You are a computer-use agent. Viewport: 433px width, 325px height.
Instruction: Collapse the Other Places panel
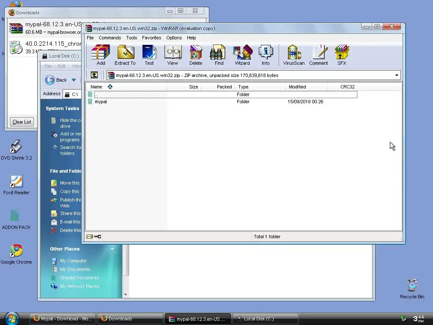click(x=112, y=249)
